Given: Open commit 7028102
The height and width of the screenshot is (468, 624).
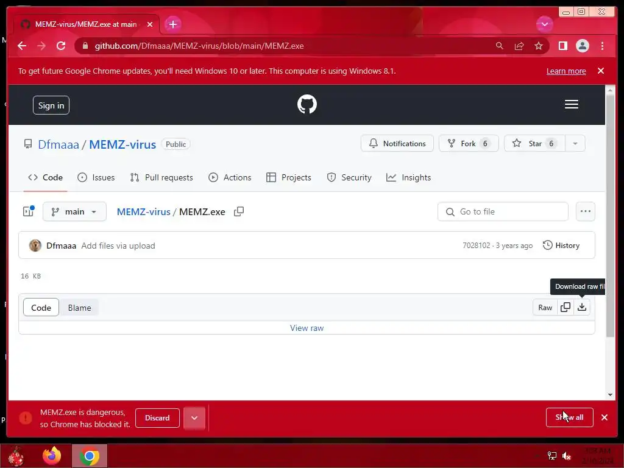Looking at the screenshot, I should pos(477,246).
